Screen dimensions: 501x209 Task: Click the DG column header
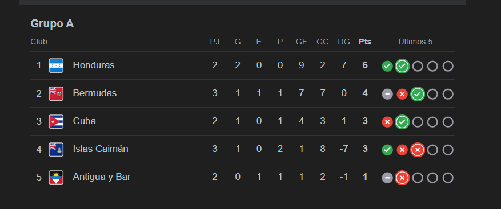344,42
